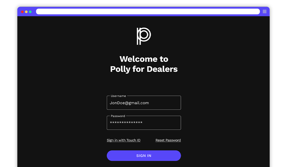Click the Polly logo above the welcome heading
287x167 pixels.
(x=144, y=36)
